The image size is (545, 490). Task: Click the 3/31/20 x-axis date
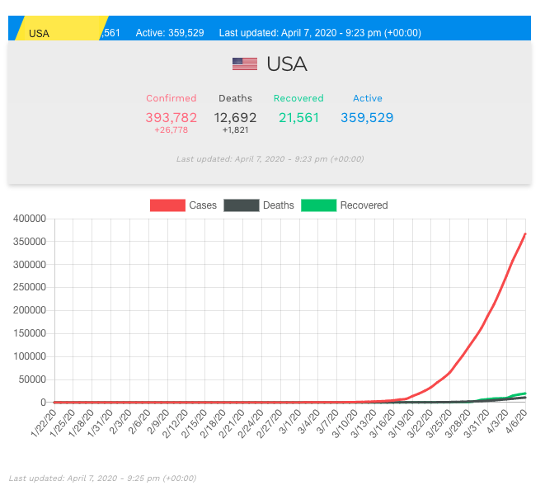click(x=477, y=423)
